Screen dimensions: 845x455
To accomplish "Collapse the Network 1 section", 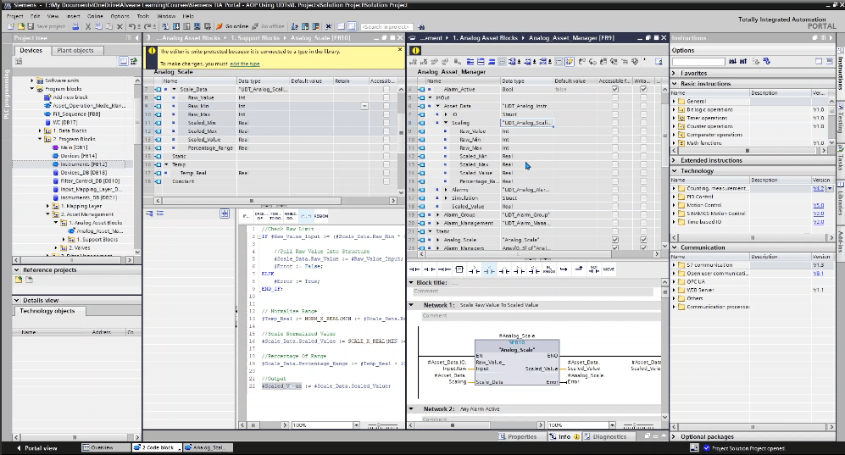I will [412, 304].
